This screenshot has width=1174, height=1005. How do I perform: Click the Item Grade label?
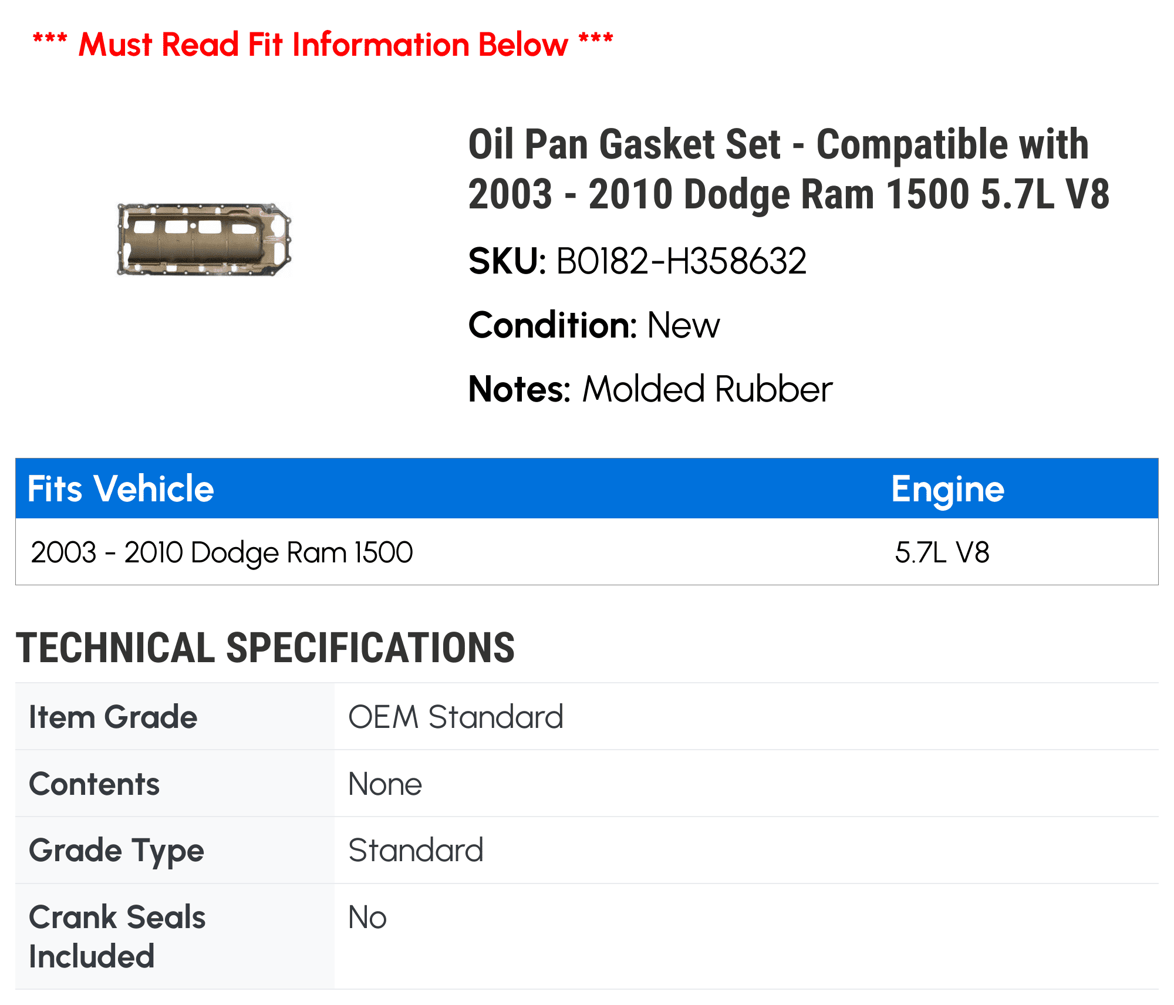[113, 717]
